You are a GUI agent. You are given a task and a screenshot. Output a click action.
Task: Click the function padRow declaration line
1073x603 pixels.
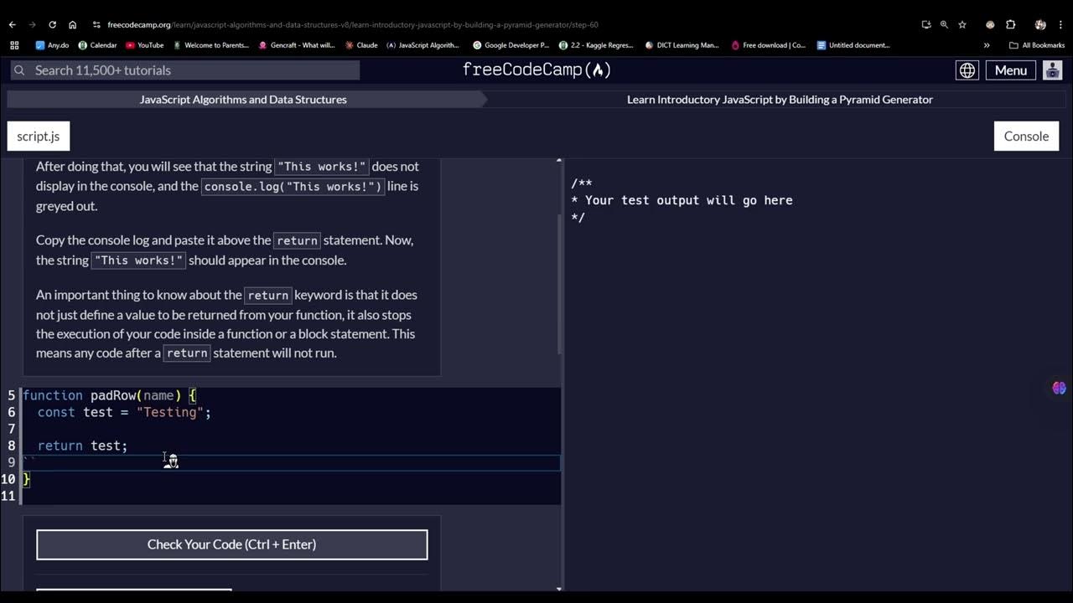point(109,395)
